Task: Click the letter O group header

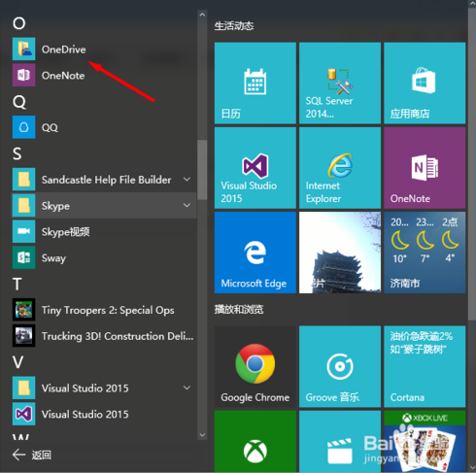Action: coord(18,23)
